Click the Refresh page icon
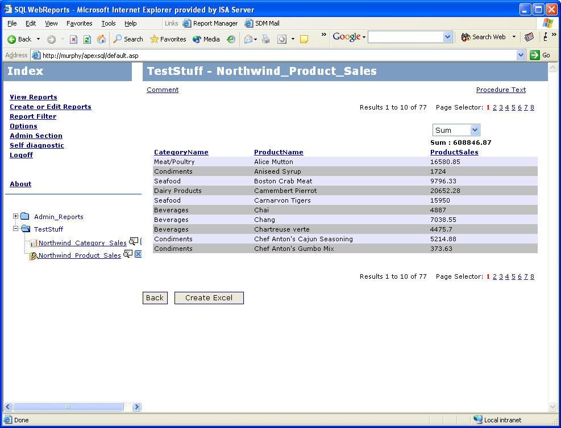561x428 pixels. coord(87,39)
